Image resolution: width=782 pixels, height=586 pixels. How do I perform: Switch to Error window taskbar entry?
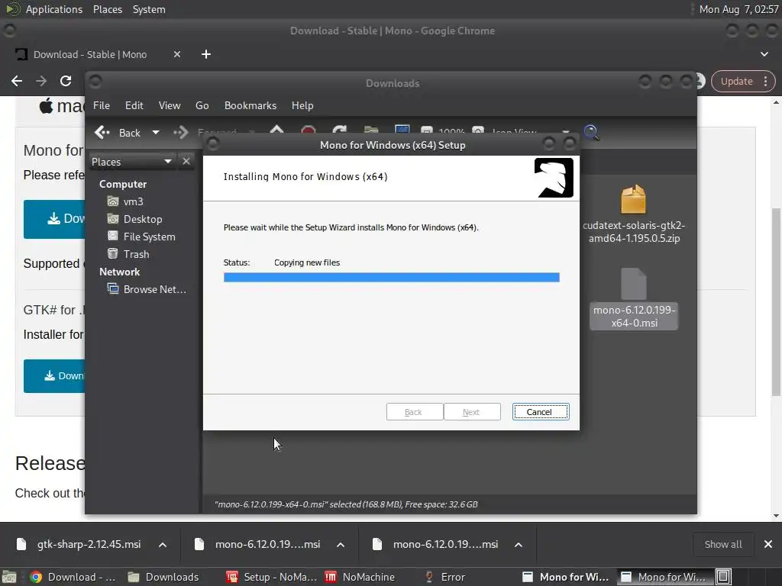(x=444, y=577)
